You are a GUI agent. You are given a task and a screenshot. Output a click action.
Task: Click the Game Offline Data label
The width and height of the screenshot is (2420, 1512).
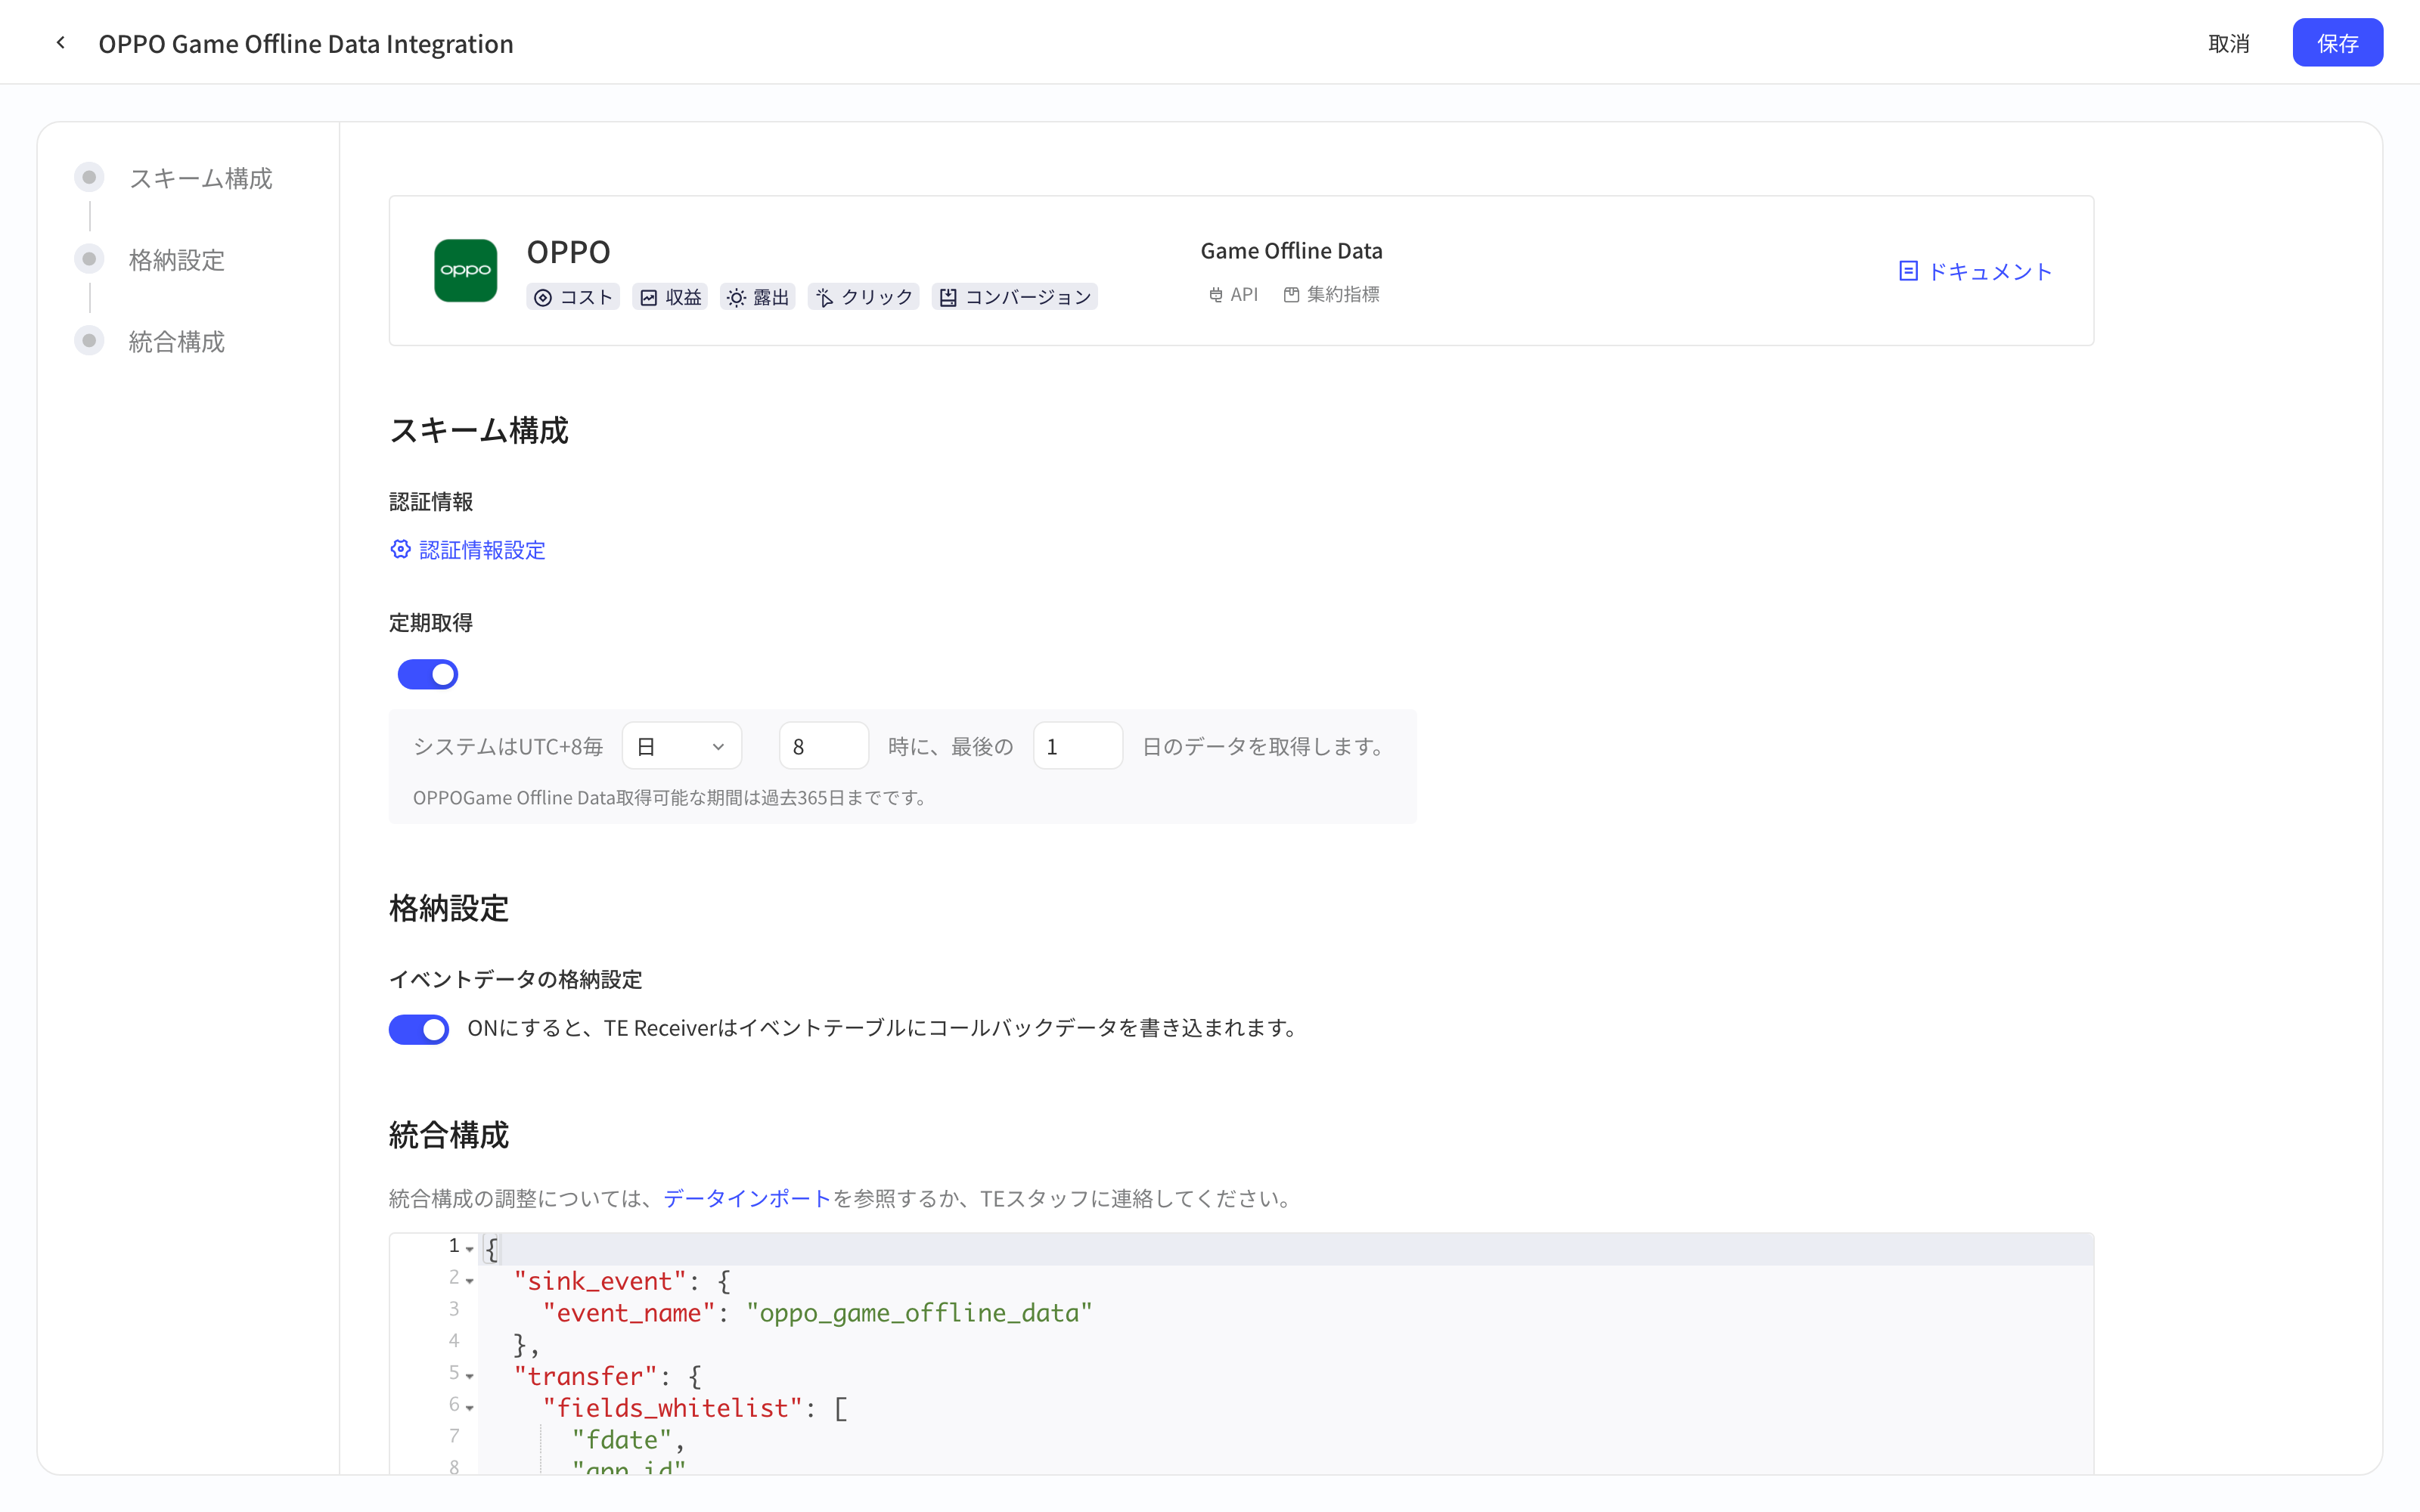[1291, 251]
